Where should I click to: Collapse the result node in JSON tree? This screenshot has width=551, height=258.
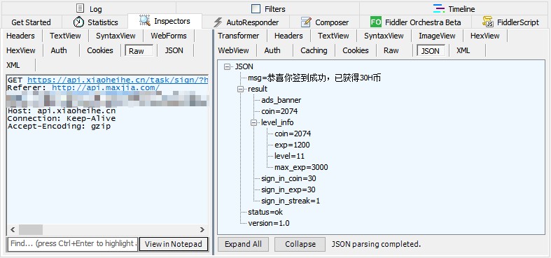click(240, 89)
